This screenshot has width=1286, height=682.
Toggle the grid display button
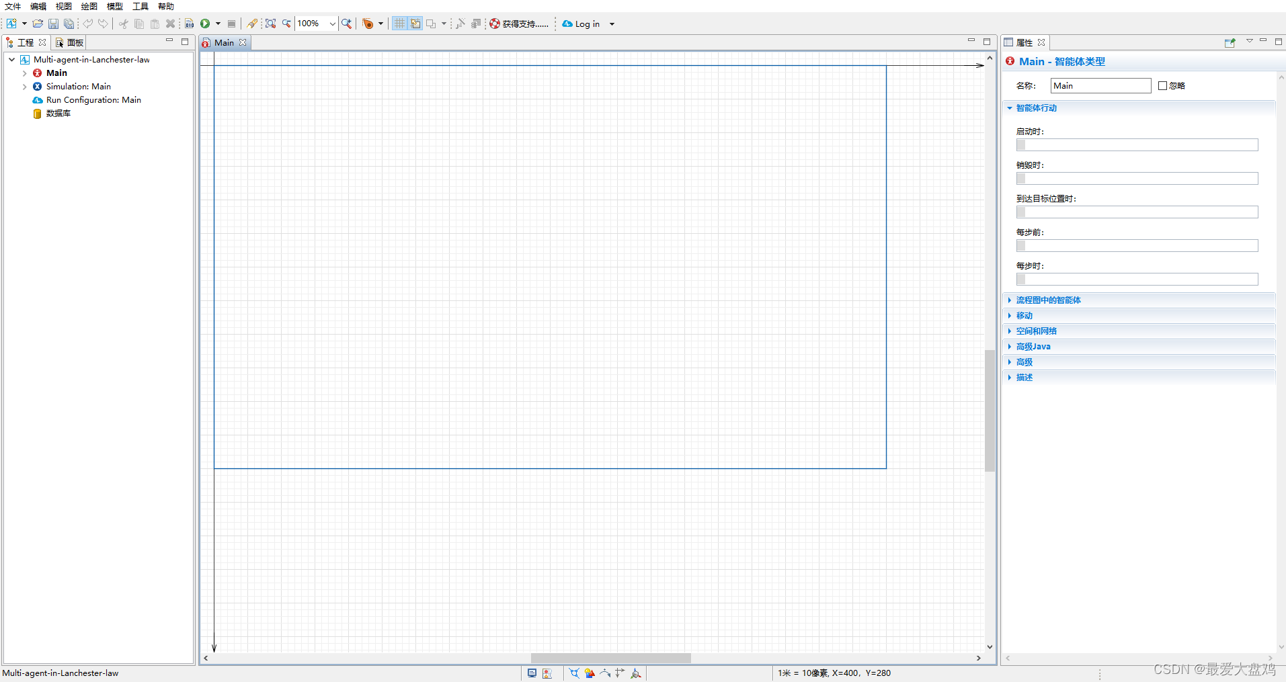tap(400, 24)
